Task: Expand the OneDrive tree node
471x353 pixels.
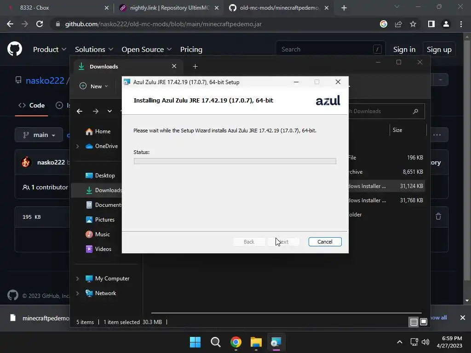Action: pyautogui.click(x=77, y=146)
